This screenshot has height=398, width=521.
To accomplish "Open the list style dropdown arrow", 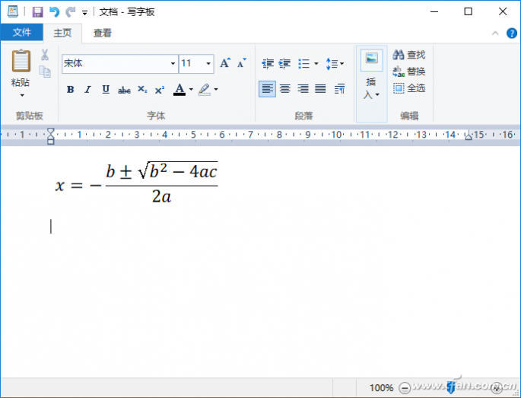I will point(316,63).
